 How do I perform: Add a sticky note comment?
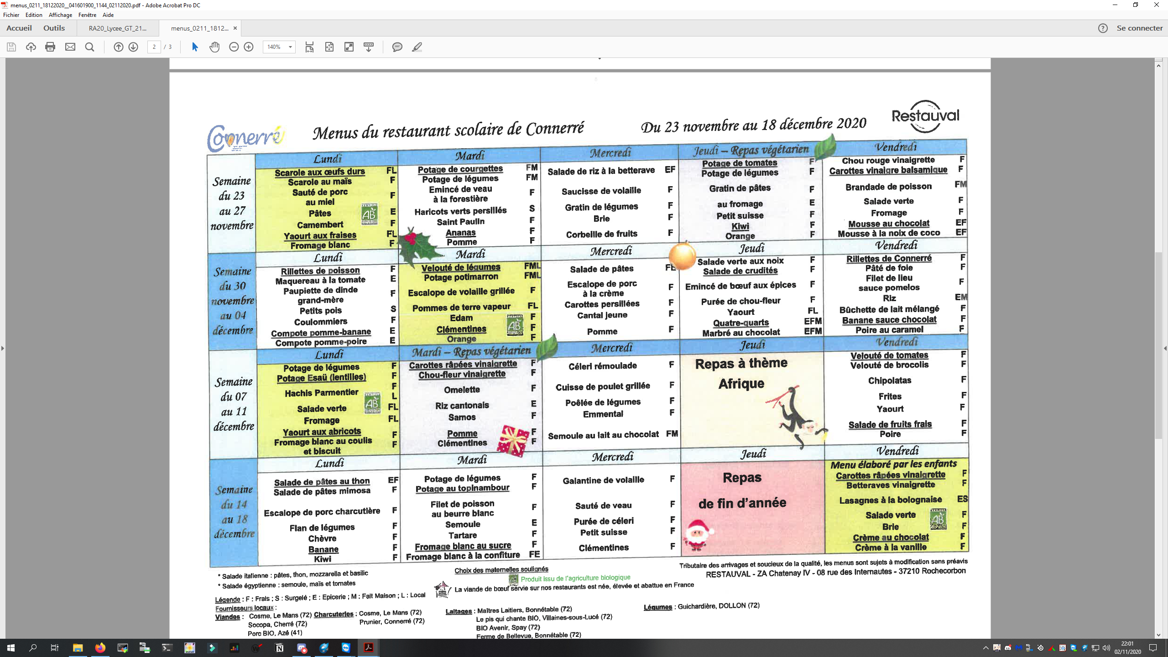point(397,47)
